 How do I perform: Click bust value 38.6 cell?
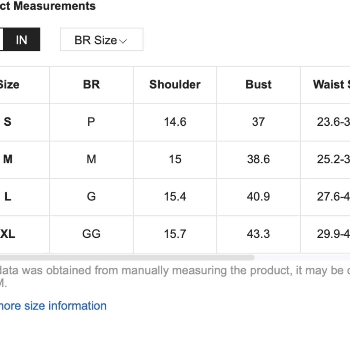point(258,159)
